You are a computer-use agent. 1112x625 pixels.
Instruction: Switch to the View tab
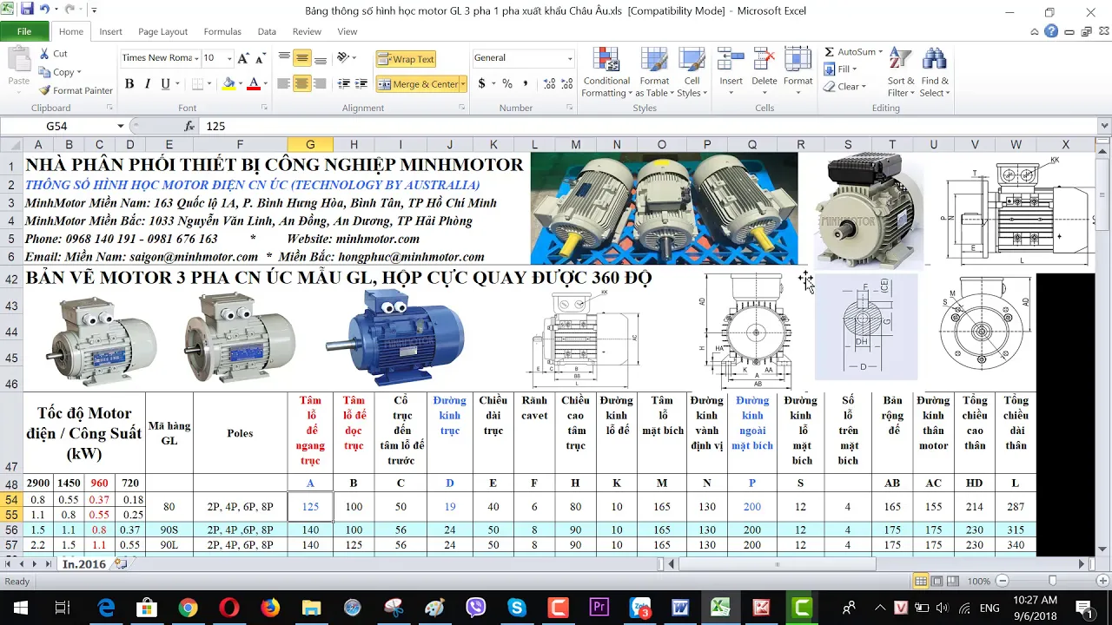[347, 31]
